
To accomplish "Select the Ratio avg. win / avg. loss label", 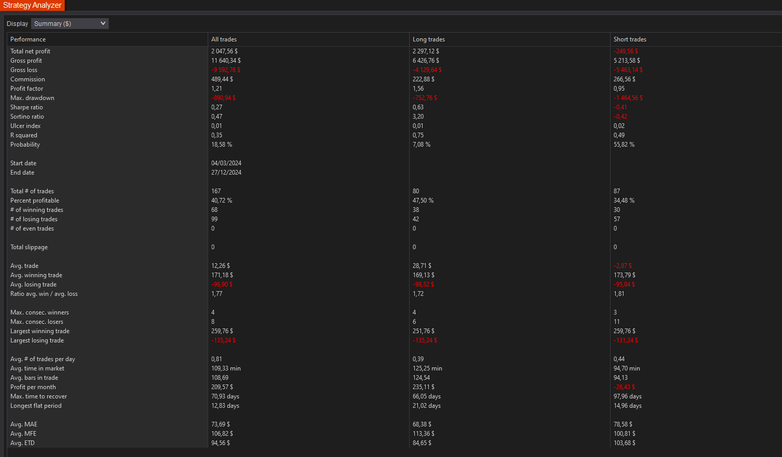I will (44, 294).
